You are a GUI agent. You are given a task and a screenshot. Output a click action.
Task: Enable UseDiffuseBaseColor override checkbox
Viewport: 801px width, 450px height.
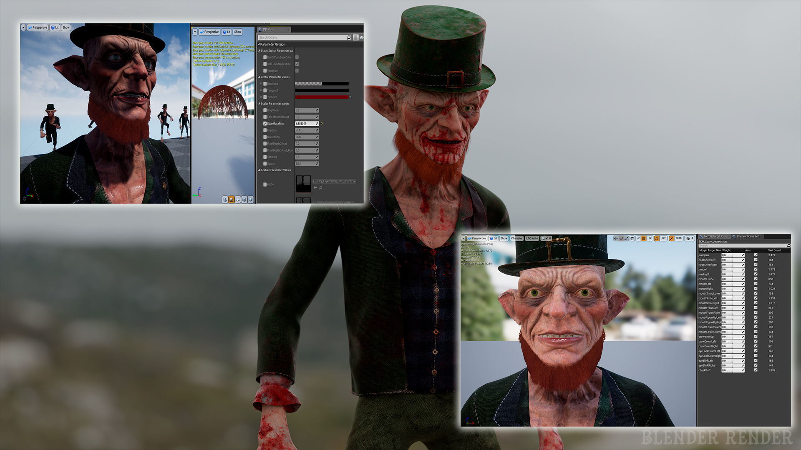point(265,57)
